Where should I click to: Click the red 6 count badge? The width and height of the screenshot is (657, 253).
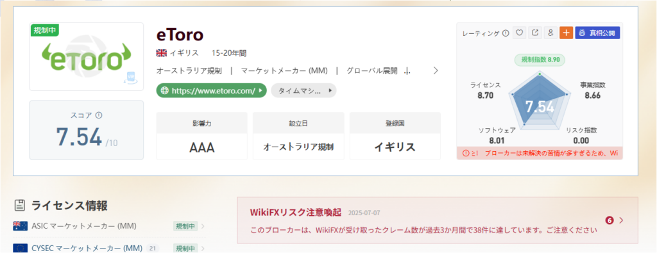[x=610, y=220]
